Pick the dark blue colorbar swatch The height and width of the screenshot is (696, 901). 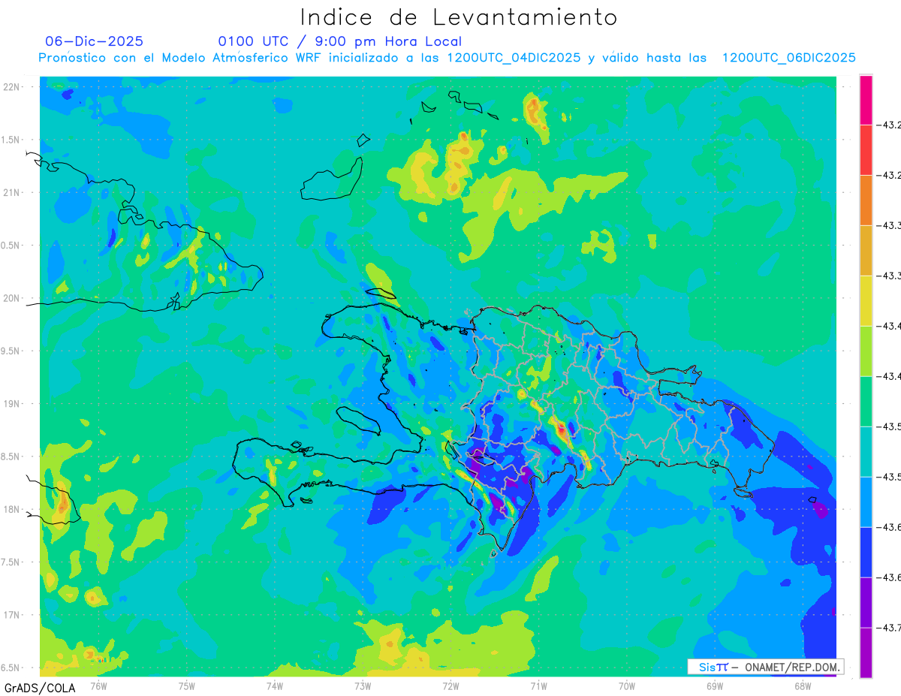click(866, 553)
